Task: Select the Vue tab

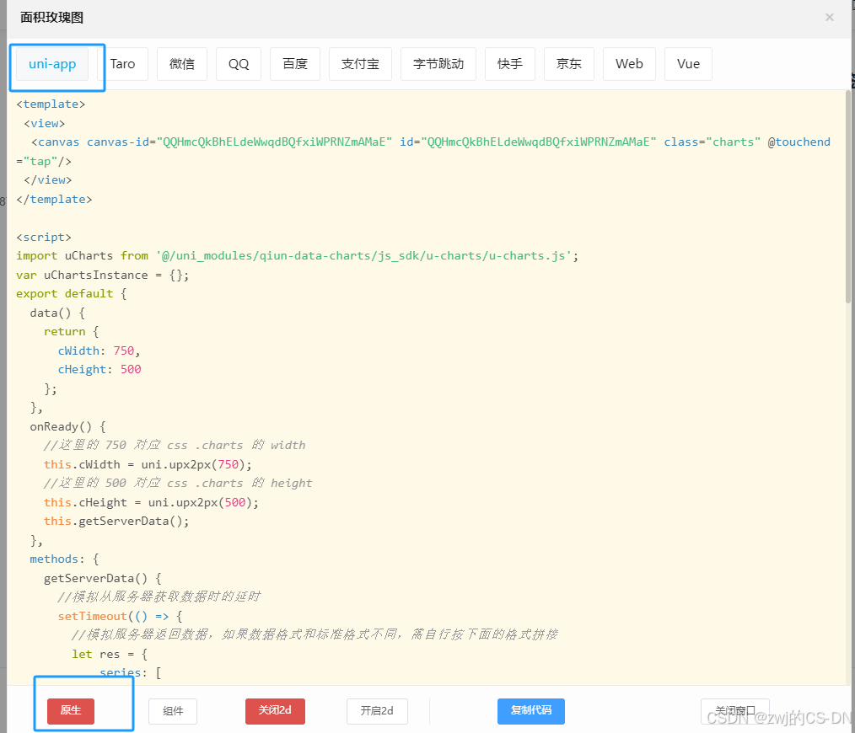Action: [688, 64]
